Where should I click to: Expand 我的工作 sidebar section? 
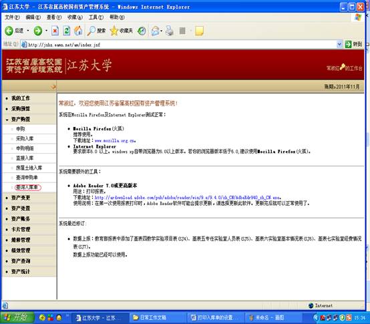[21, 98]
